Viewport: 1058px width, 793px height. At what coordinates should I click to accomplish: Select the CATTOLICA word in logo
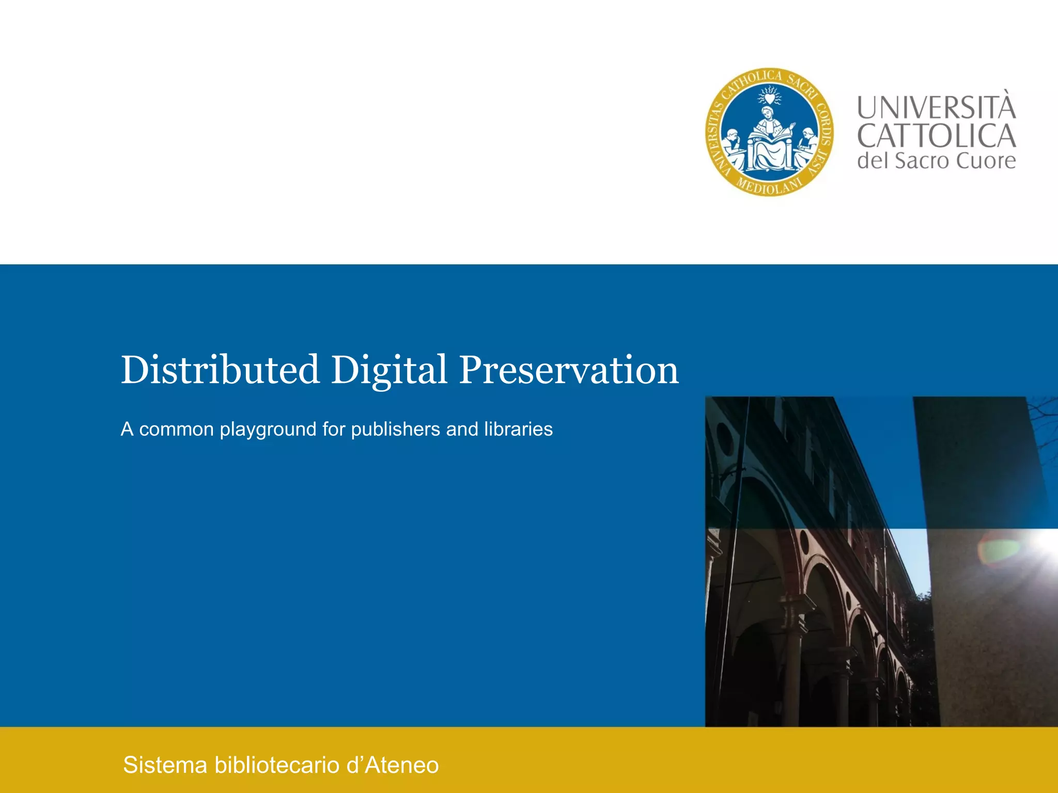click(936, 136)
